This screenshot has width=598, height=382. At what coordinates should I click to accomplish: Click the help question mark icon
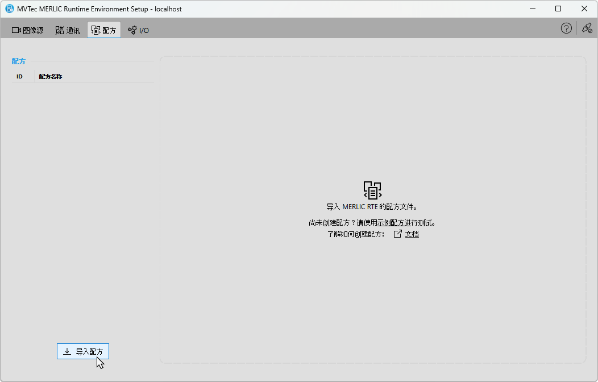[x=566, y=28]
